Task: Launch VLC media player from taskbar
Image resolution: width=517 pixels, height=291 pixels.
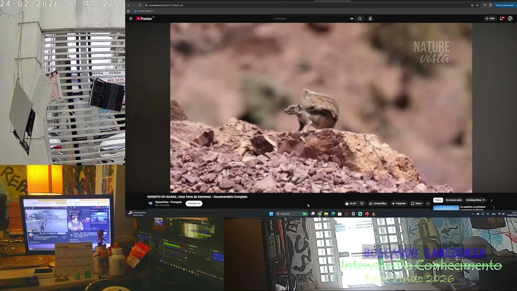Action: (x=374, y=214)
